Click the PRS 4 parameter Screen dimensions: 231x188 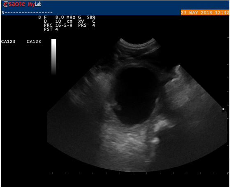tap(87, 26)
